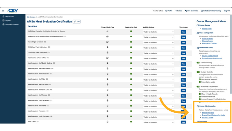Open Tutorials in top navigation
This screenshot has width=232, height=131.
click(179, 11)
